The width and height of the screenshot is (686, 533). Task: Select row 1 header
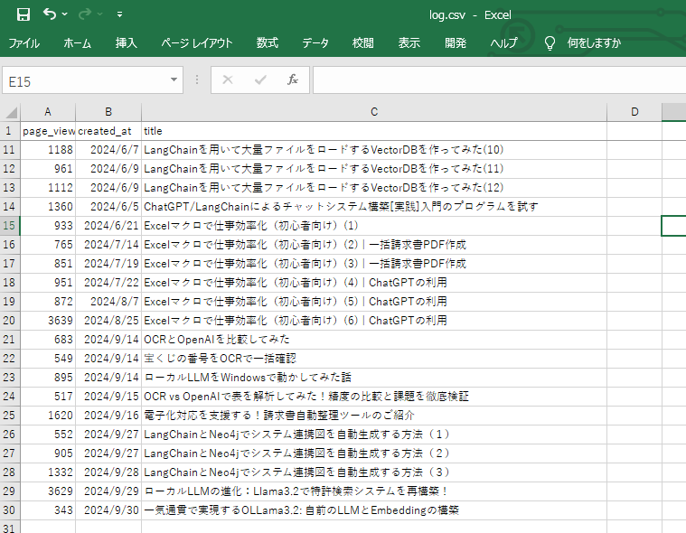coord(10,131)
